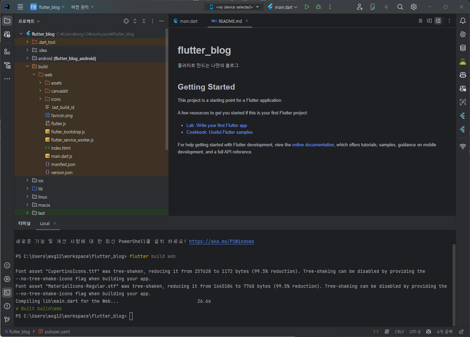The height and width of the screenshot is (337, 470).
Task: Hide the Project panel with minimize dash
Action: 161,21
